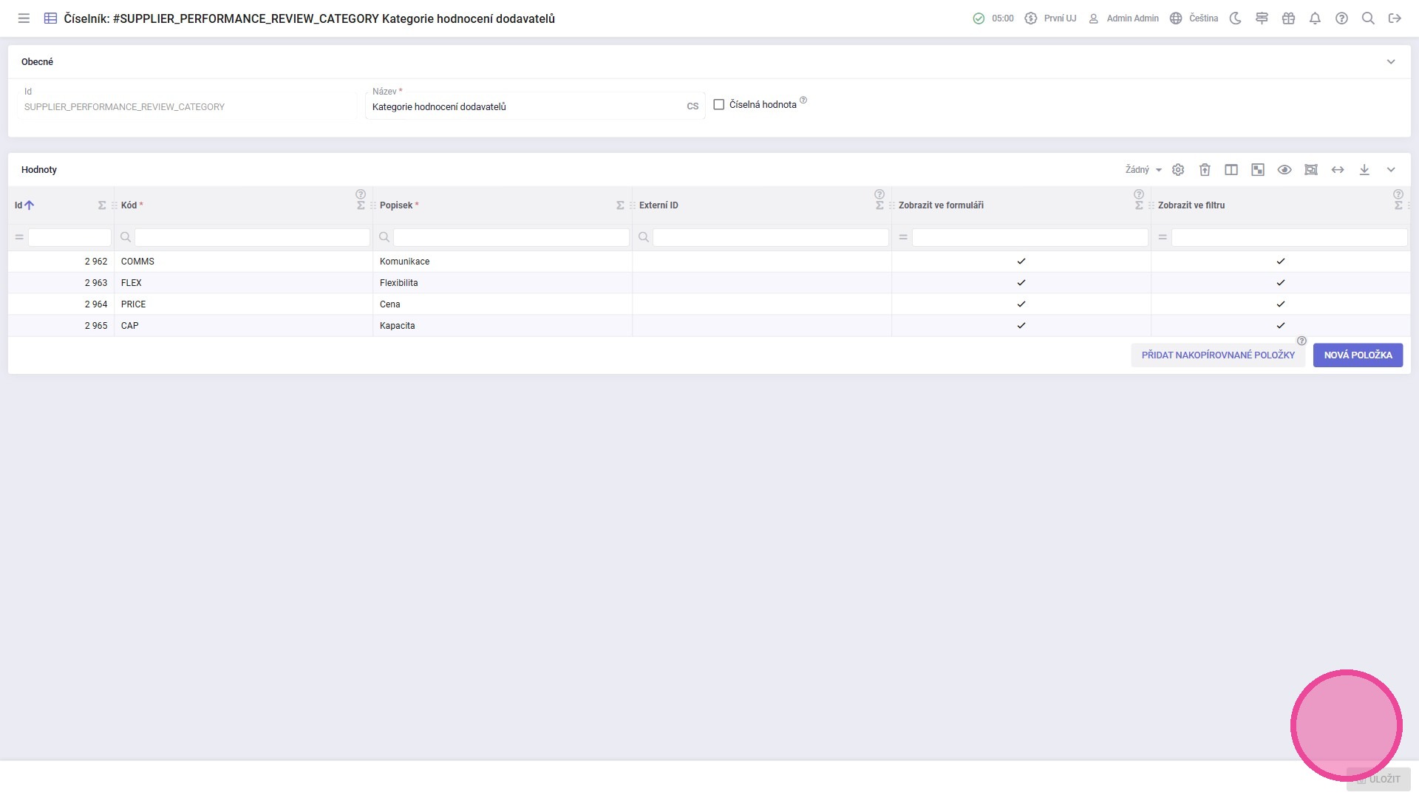This screenshot has height=798, width=1419.
Task: Toggle the eye visibility icon in the Hodnoty toolbar
Action: coord(1284,170)
